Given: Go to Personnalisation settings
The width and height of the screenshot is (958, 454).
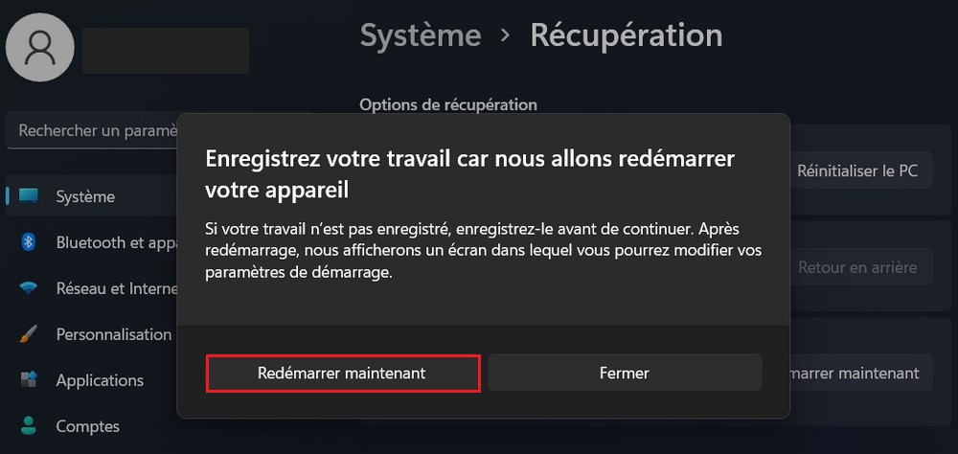Looking at the screenshot, I should pyautogui.click(x=113, y=334).
